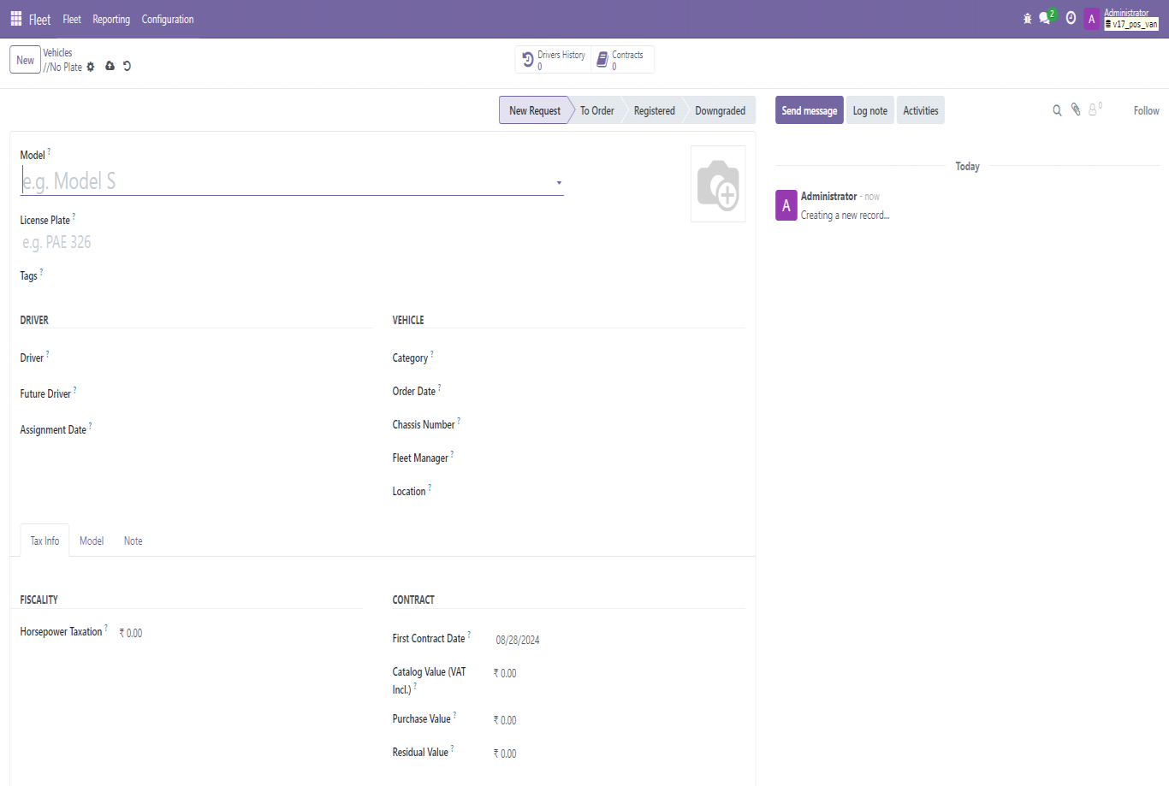Click the cloud save record icon
Screen dimensions: 1169x786
(x=110, y=66)
